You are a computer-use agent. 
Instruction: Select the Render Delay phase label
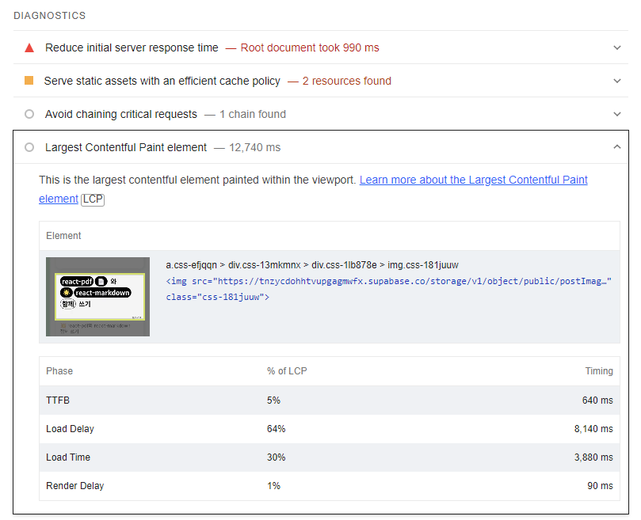tap(74, 486)
